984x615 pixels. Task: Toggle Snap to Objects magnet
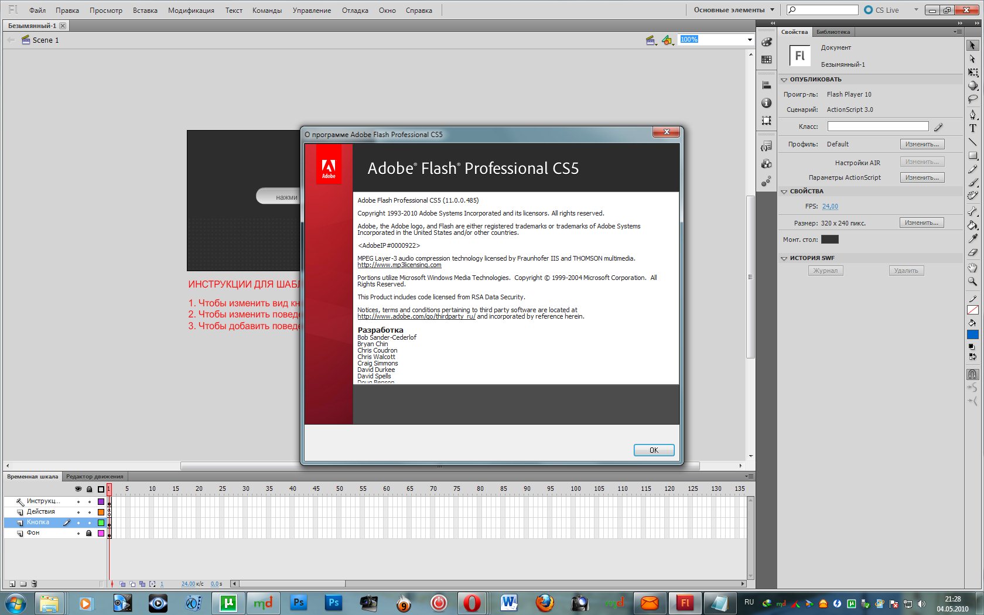click(x=972, y=374)
